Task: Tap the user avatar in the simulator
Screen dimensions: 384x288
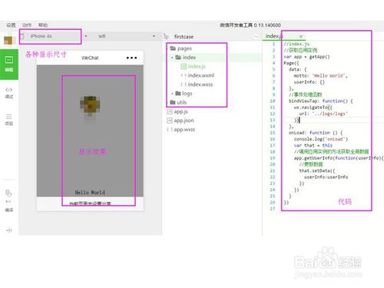Action: click(90, 104)
